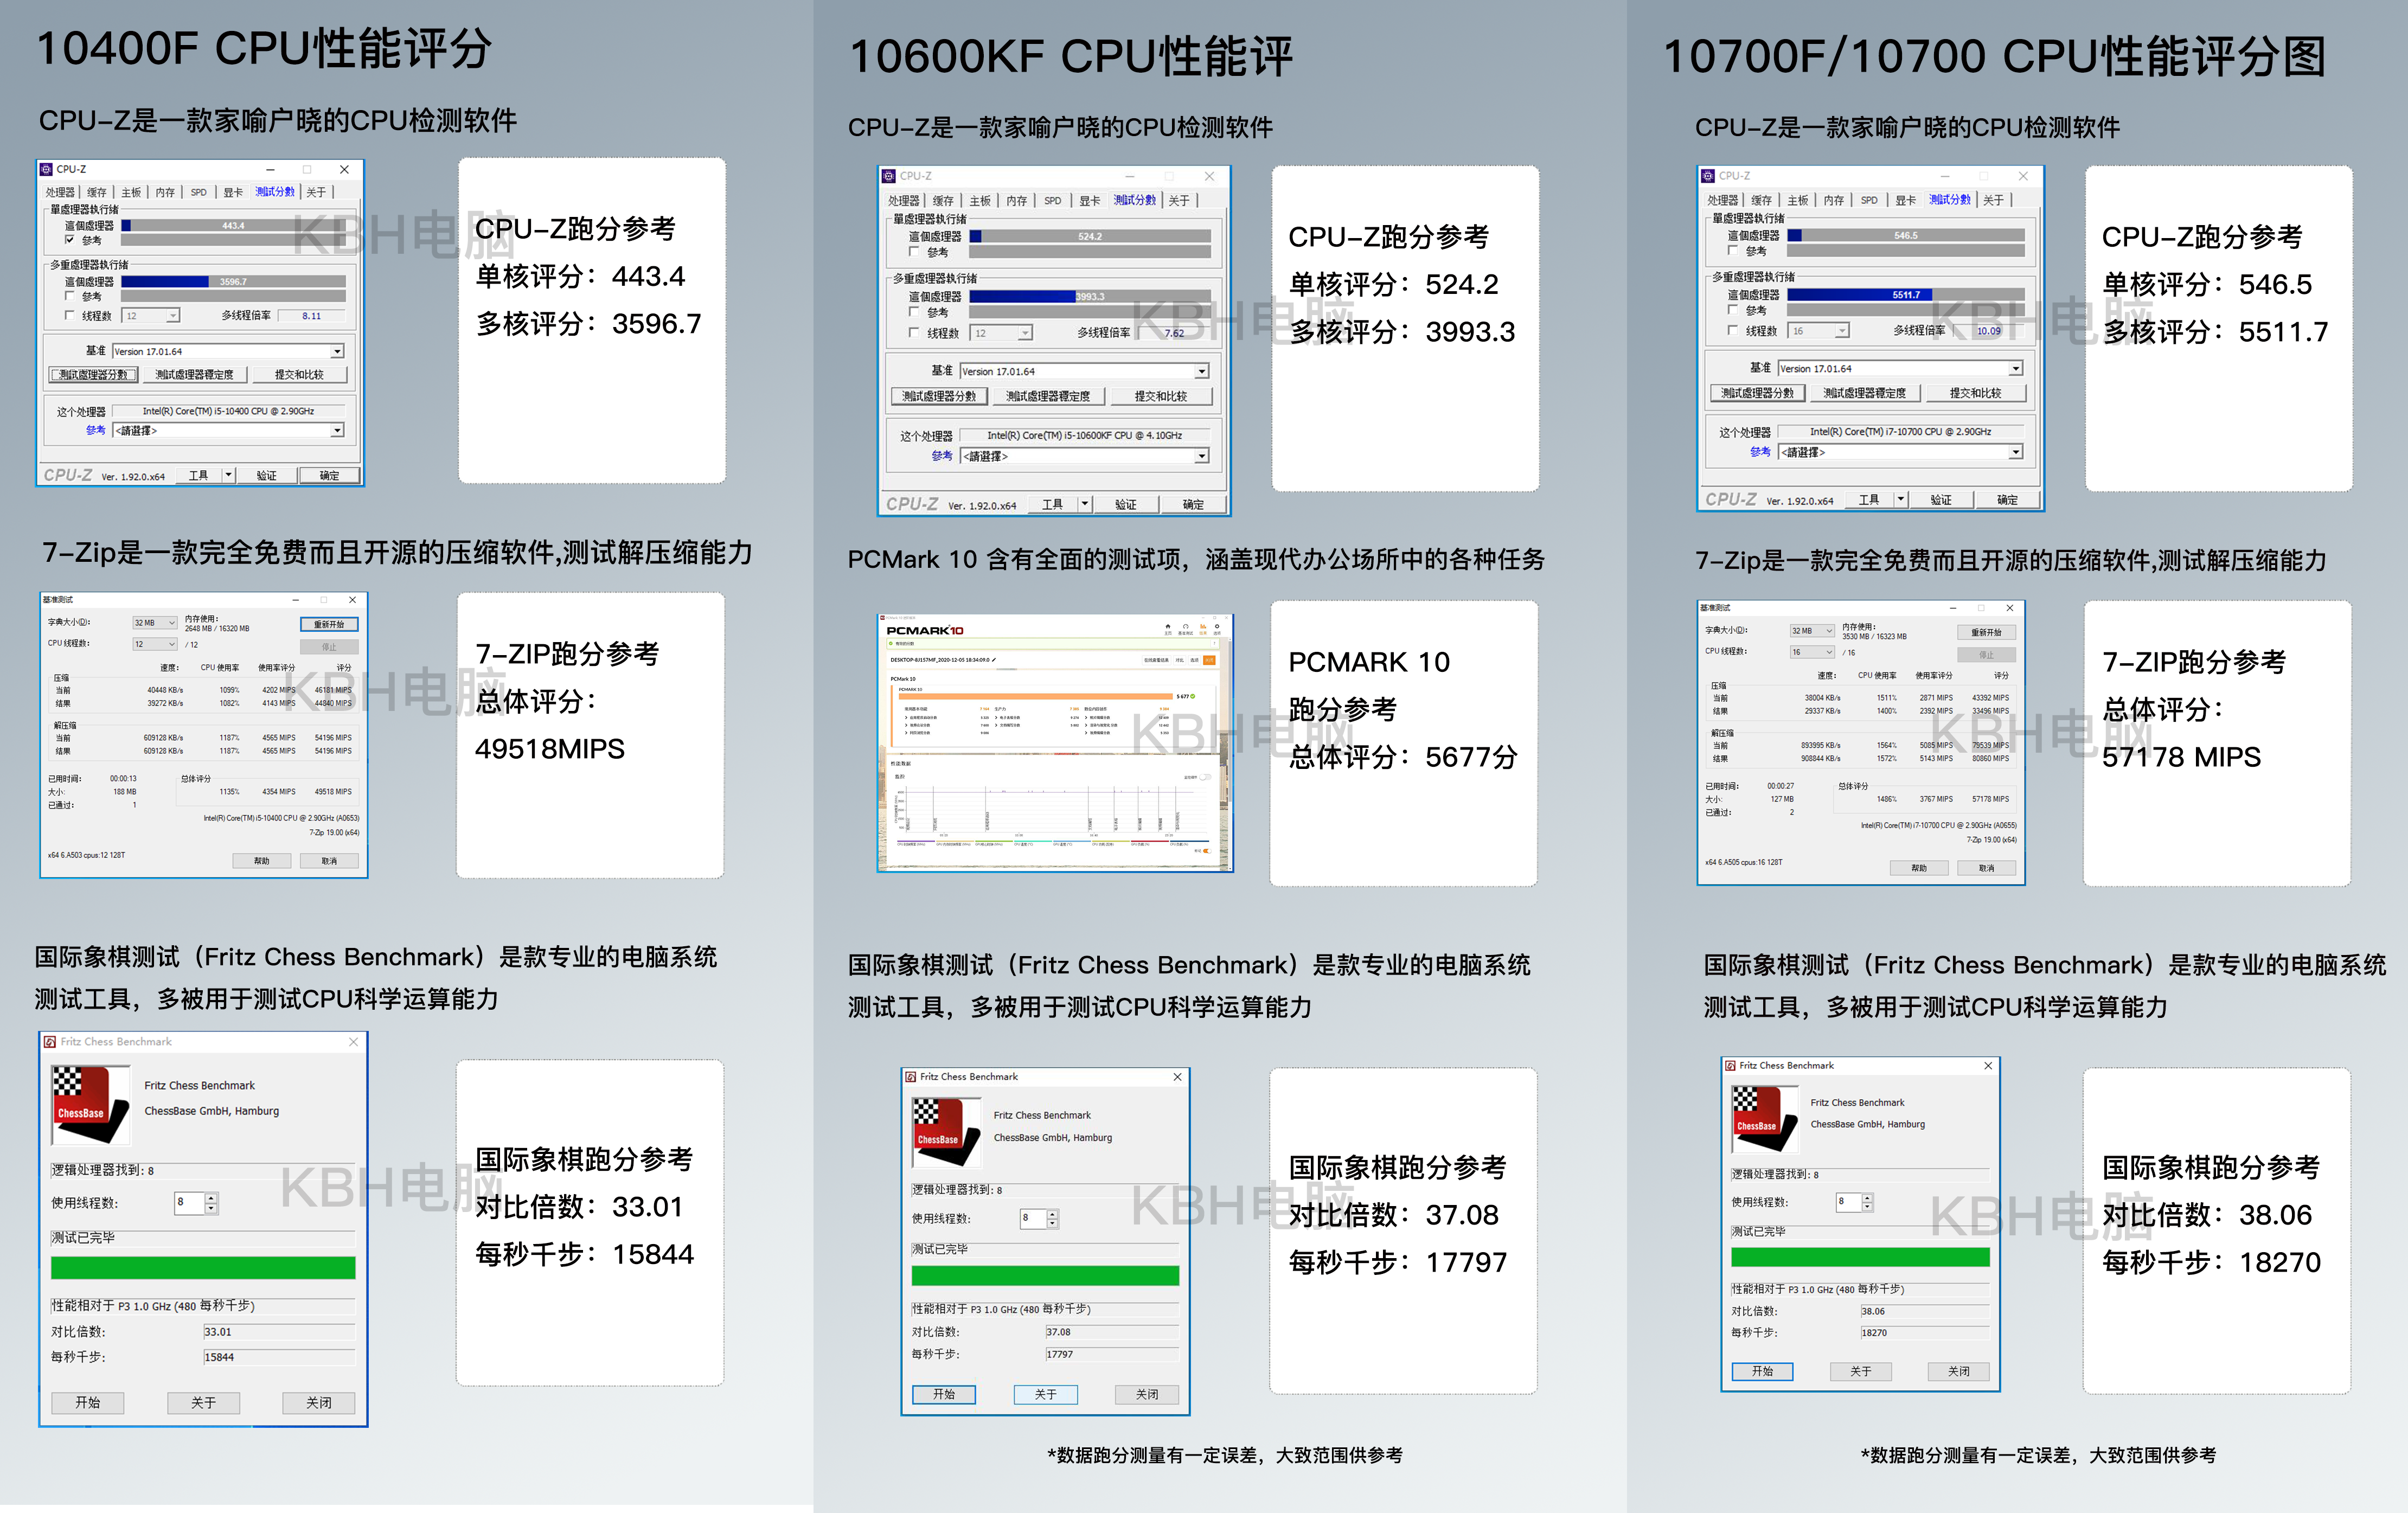Check multi-thread 参考 in 10400F CPU-Z
Viewport: 2408px width, 1513px height.
[x=70, y=296]
